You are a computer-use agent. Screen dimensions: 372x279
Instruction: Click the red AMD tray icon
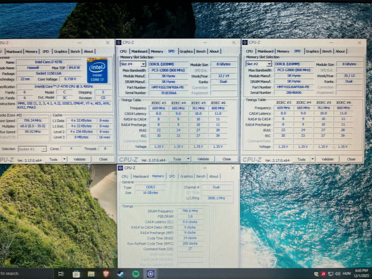pos(323,274)
